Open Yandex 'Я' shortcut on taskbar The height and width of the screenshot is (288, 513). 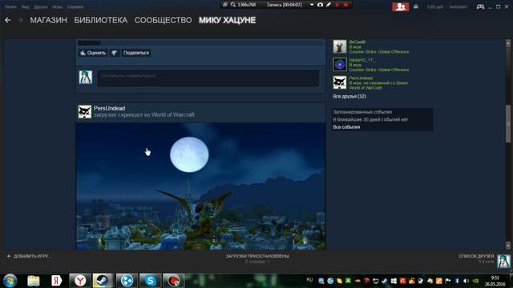click(56, 281)
